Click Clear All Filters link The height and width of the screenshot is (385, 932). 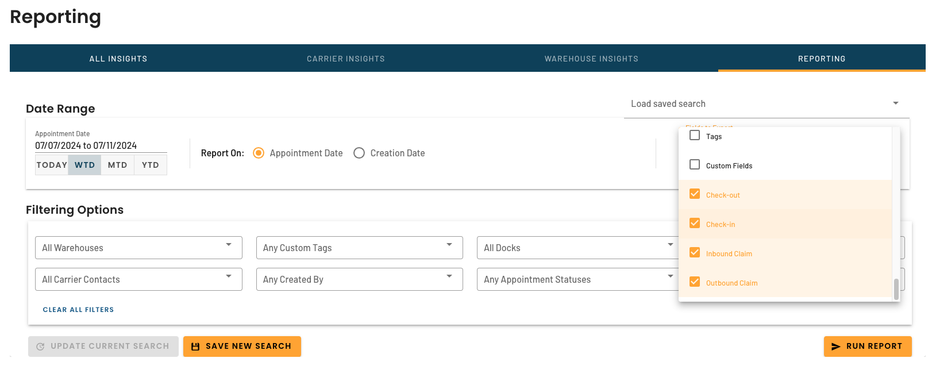[78, 310]
